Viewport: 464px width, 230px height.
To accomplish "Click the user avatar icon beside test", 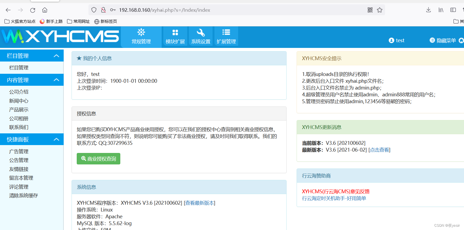I will coord(391,41).
